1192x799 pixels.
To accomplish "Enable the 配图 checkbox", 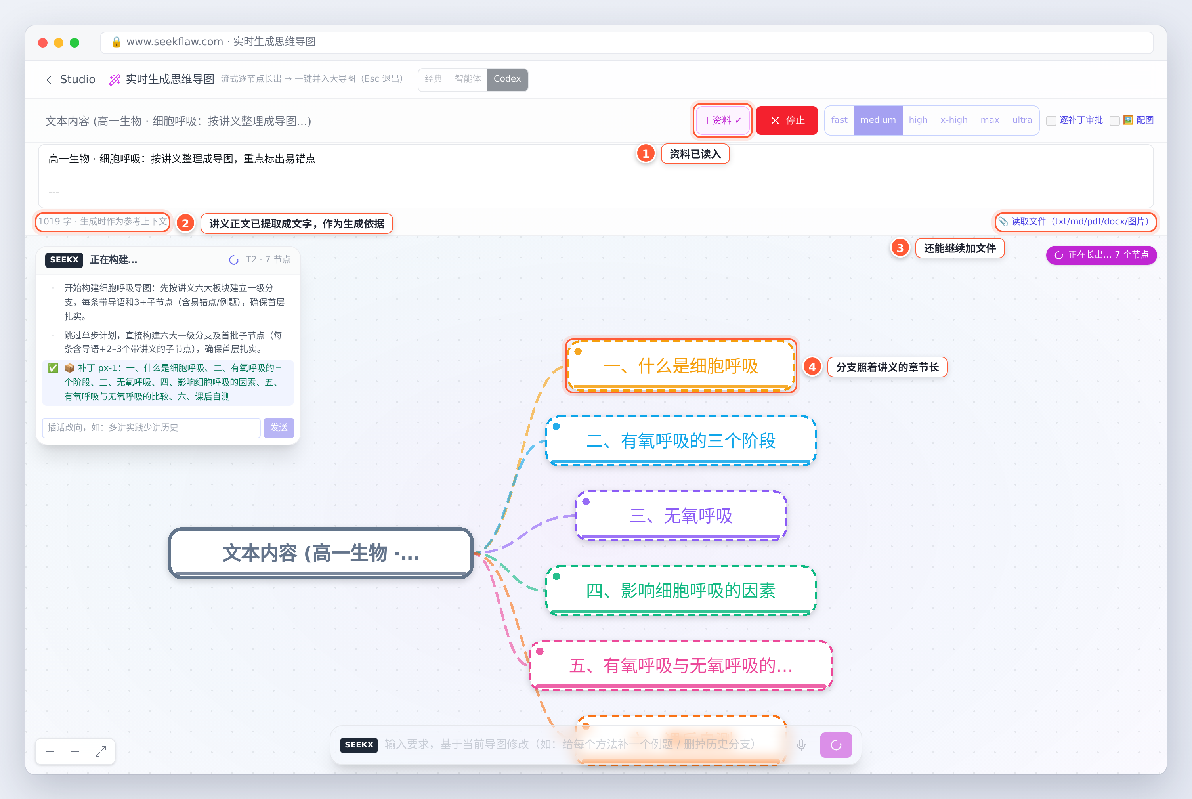I will (1115, 121).
